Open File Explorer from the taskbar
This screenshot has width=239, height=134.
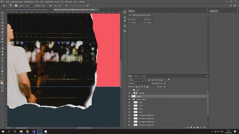[21, 131]
